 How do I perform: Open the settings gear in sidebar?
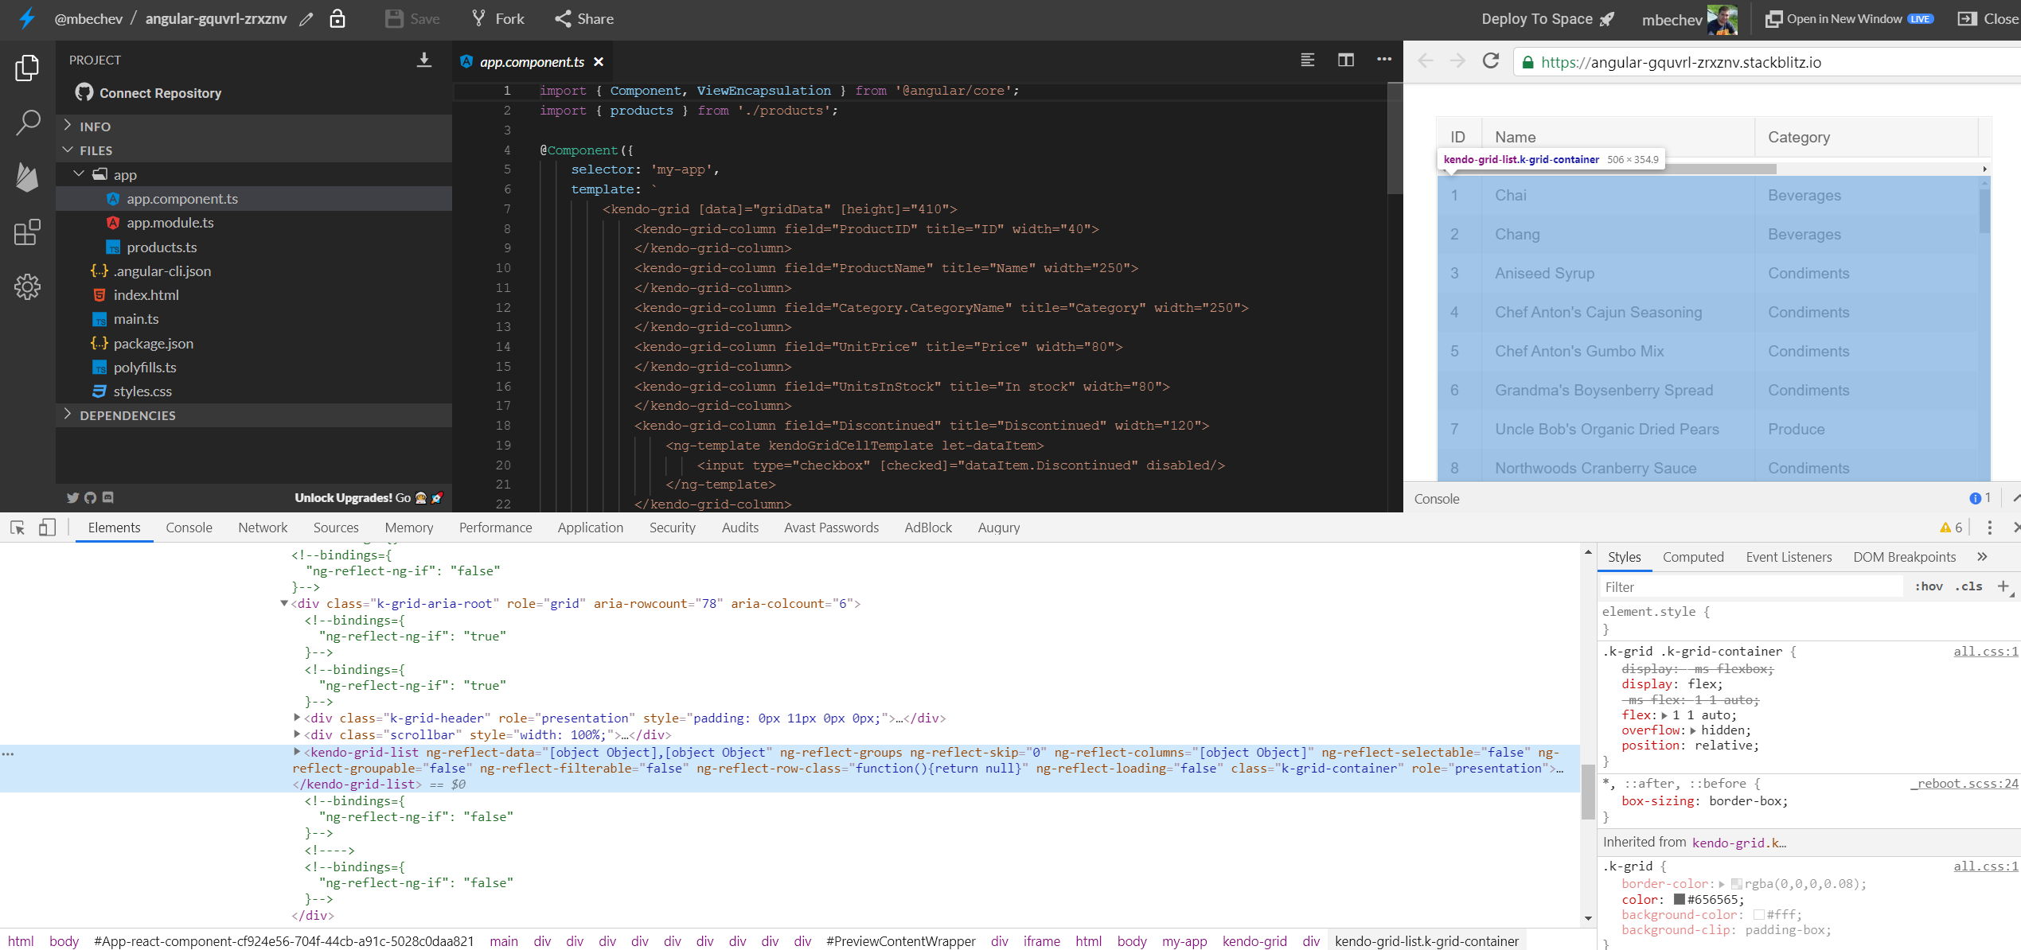(27, 286)
